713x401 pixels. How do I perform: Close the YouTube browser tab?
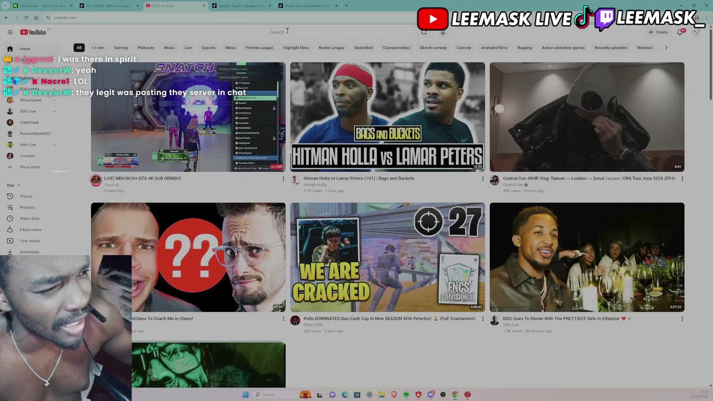204,6
